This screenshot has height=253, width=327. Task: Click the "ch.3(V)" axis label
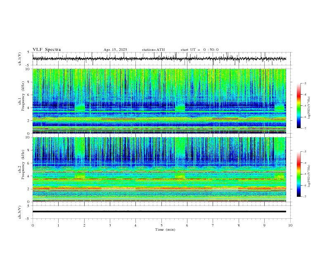[20, 212]
